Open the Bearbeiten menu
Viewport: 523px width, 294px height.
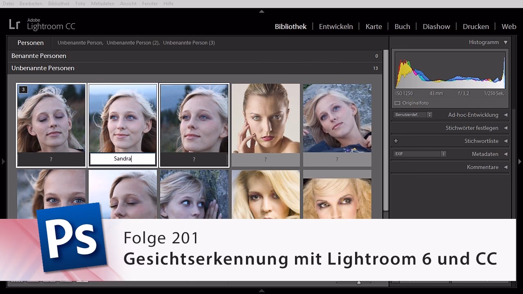coord(30,4)
